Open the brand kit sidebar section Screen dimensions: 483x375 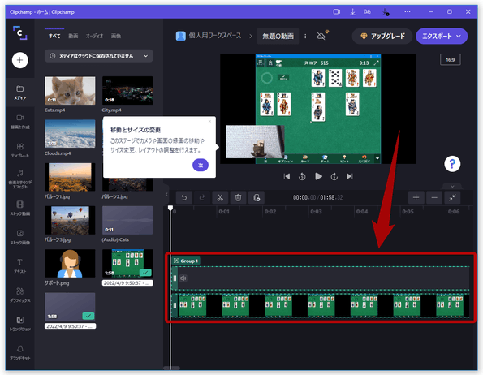(x=20, y=353)
